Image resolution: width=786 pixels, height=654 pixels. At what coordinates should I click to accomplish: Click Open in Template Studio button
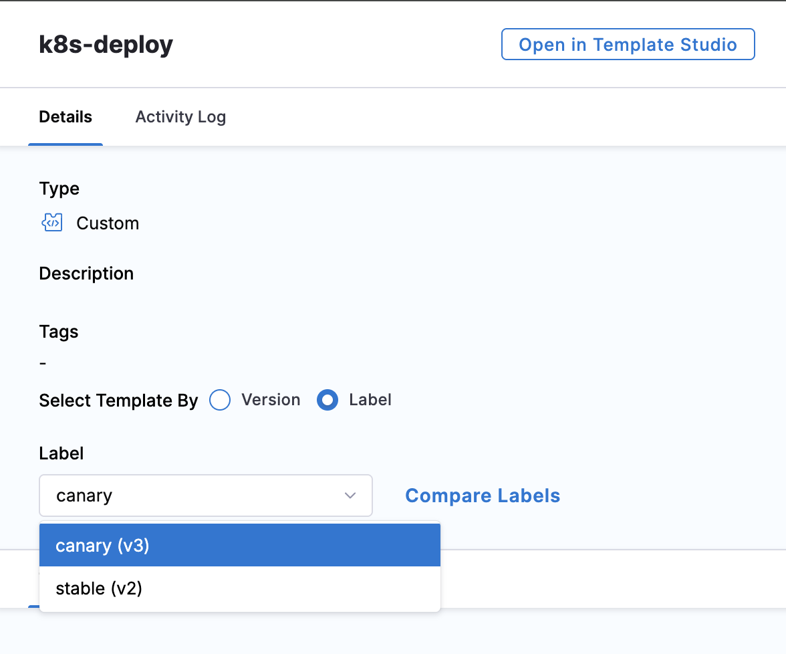(x=628, y=45)
